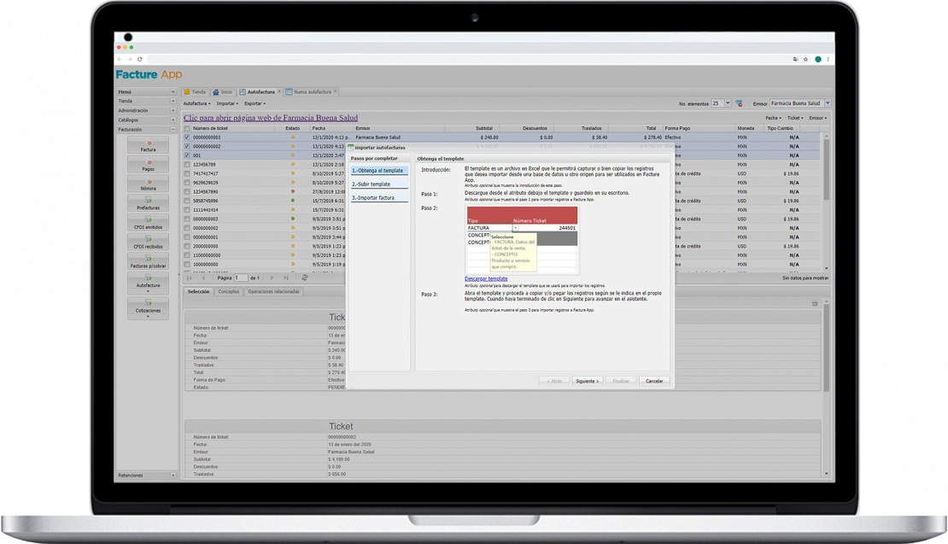Click the Siguiente button in wizard
The height and width of the screenshot is (544, 948).
pos(587,381)
